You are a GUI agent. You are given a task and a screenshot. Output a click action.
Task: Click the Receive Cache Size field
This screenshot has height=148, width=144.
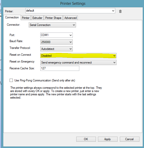pyautogui.click(x=60, y=68)
